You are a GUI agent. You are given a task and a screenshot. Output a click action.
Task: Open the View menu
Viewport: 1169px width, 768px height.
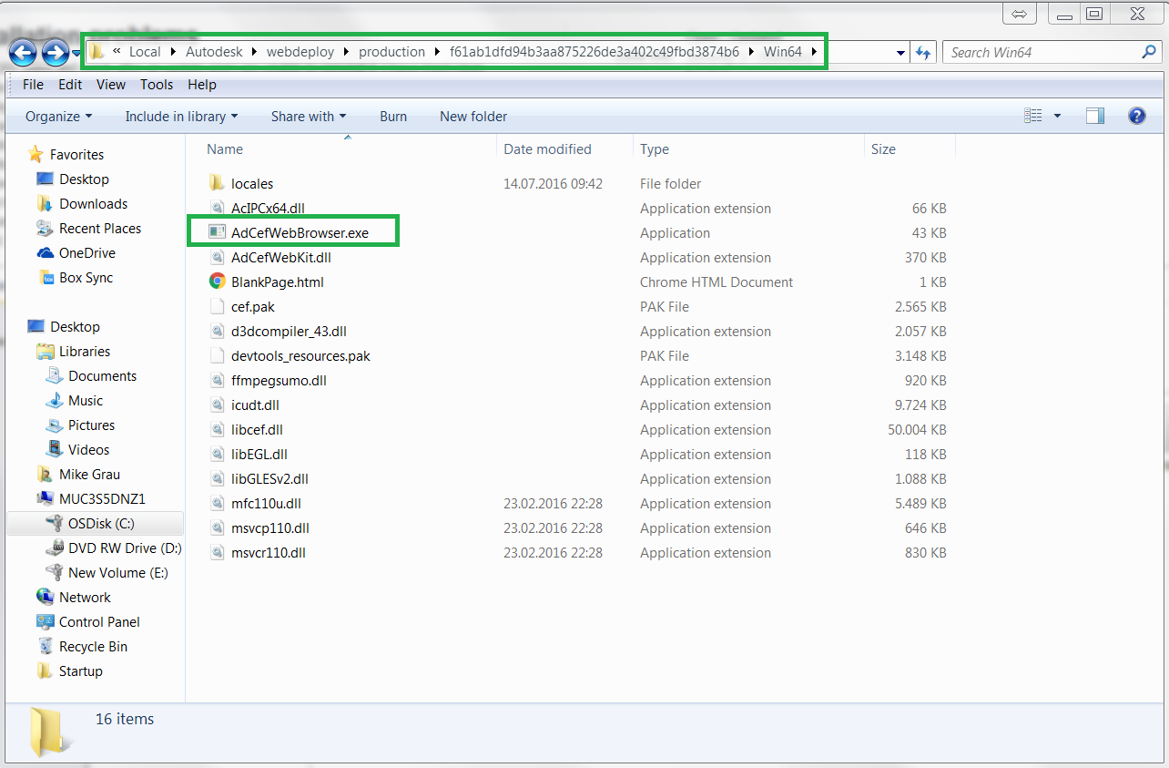110,84
